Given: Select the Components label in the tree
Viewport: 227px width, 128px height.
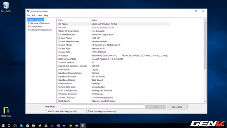Looking at the screenshot, I should pyautogui.click(x=36, y=26).
